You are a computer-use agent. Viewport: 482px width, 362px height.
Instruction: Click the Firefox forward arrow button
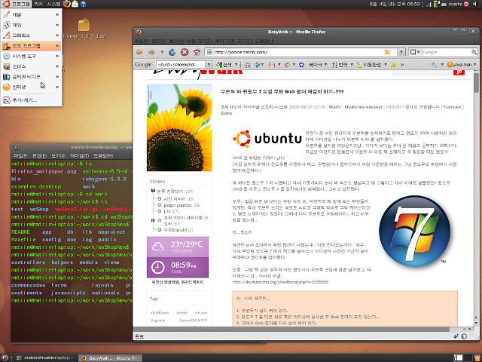click(151, 52)
